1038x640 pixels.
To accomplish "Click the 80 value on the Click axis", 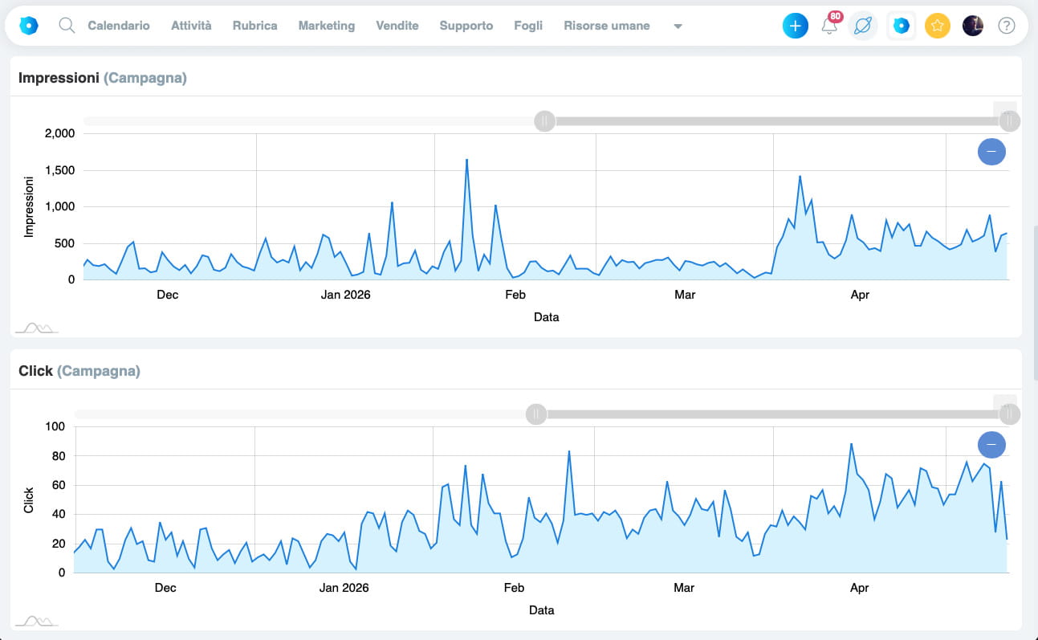I will (59, 456).
